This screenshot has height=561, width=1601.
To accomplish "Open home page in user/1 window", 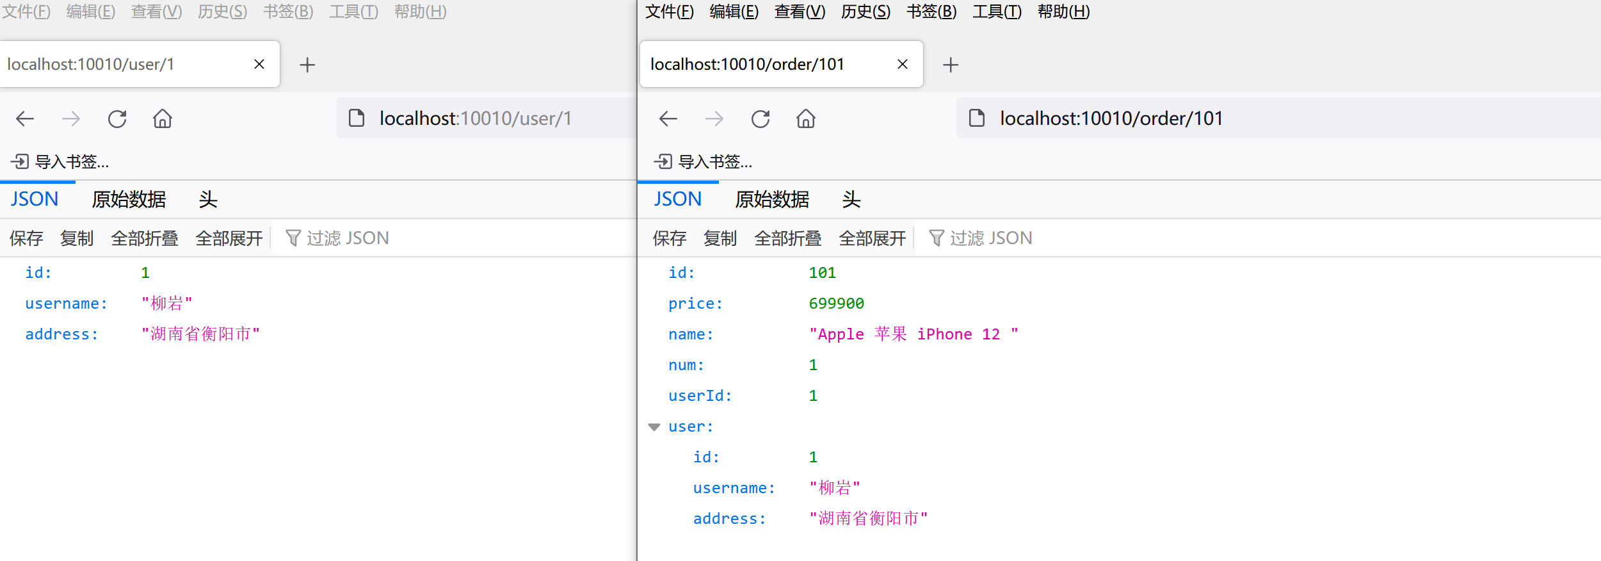I will (163, 118).
